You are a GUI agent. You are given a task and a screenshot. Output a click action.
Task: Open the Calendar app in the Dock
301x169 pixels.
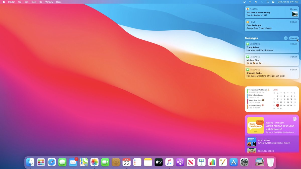(x=126, y=162)
